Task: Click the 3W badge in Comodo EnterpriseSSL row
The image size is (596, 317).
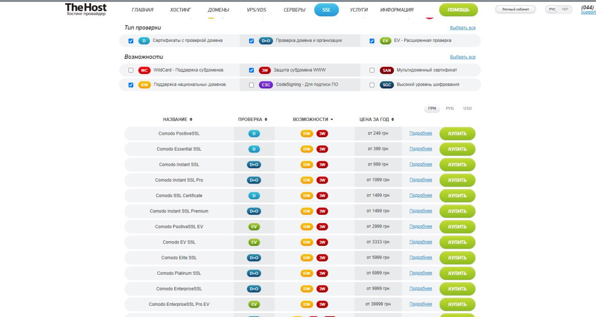Action: pos(322,289)
